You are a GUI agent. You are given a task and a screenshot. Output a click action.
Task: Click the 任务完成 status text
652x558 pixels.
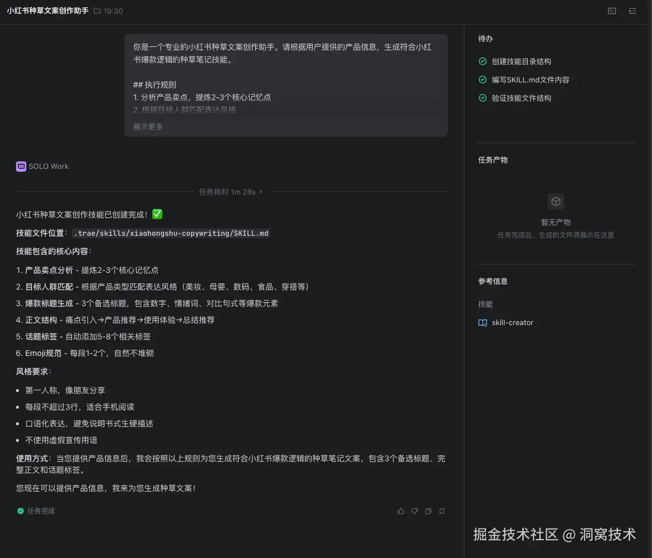click(41, 511)
